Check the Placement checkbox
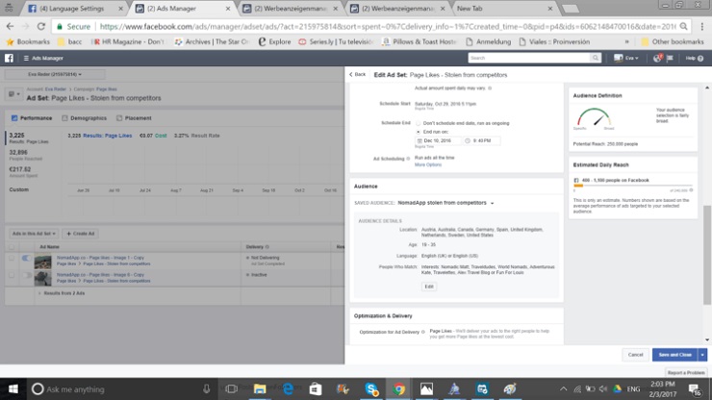The height and width of the screenshot is (400, 712). (119, 118)
